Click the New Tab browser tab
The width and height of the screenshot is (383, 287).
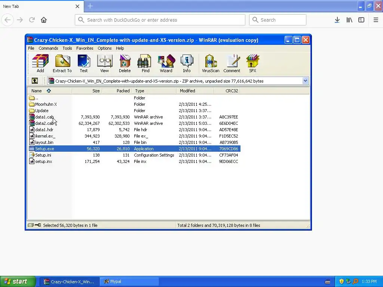[42, 6]
